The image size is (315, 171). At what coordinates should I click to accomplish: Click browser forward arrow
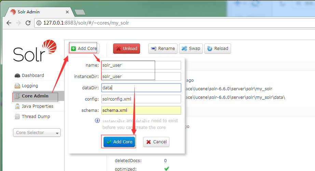point(18,23)
